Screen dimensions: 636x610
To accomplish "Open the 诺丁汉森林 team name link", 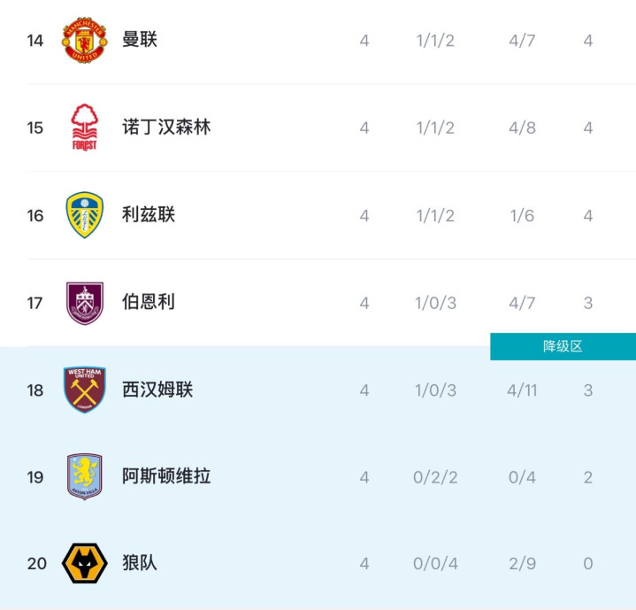I will (x=166, y=127).
